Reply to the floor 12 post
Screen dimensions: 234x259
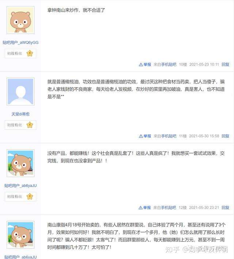pyautogui.click(x=225, y=208)
